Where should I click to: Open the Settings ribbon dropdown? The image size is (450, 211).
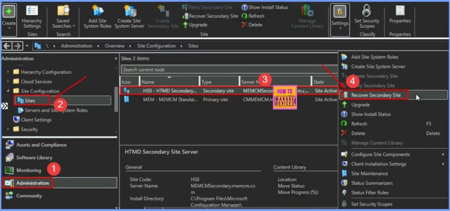click(x=340, y=19)
